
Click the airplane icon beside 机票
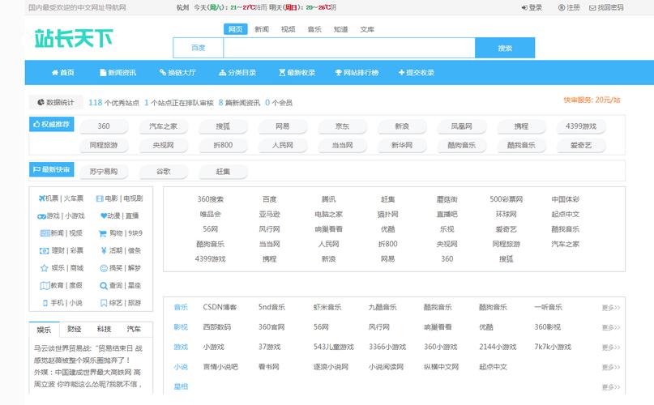pyautogui.click(x=41, y=198)
